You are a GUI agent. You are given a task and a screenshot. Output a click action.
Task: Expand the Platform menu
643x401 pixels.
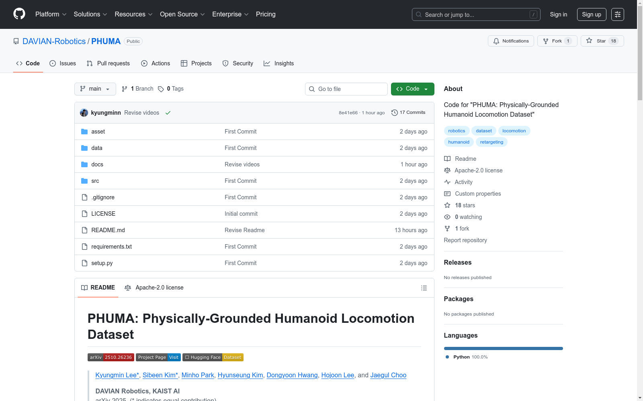[51, 14]
